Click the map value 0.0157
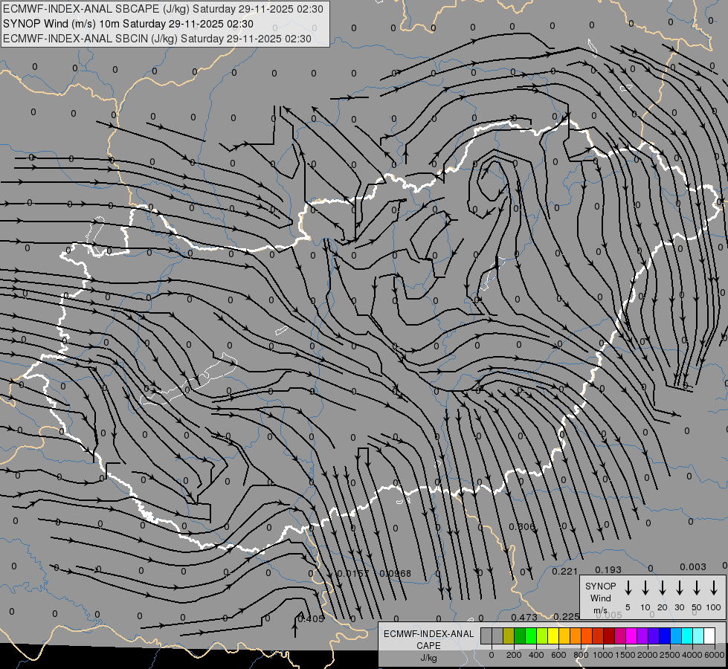 pyautogui.click(x=353, y=573)
